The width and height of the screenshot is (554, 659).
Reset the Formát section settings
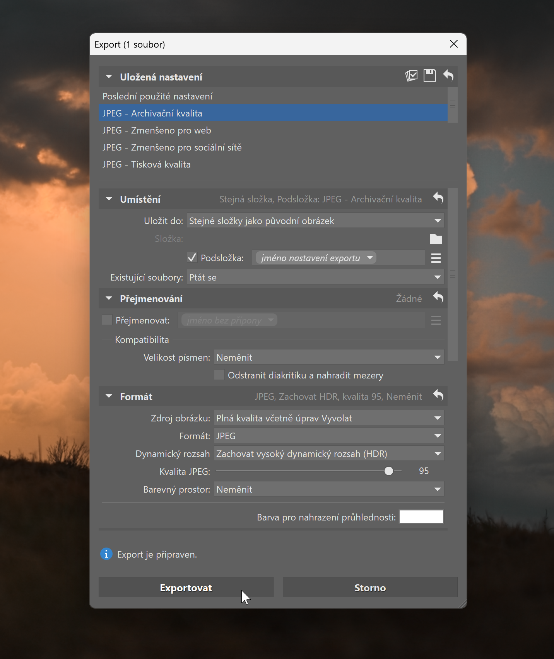pyautogui.click(x=438, y=395)
